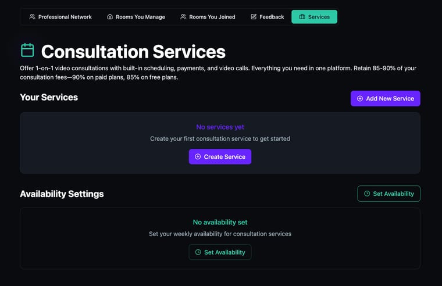Go to Rooms You Joined tab
The width and height of the screenshot is (442, 286).
click(x=208, y=17)
